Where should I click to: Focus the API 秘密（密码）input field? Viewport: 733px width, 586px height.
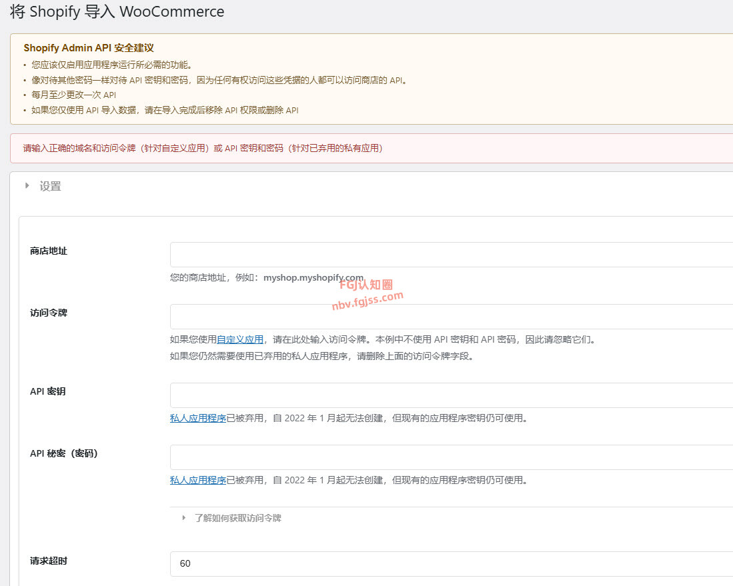click(452, 457)
